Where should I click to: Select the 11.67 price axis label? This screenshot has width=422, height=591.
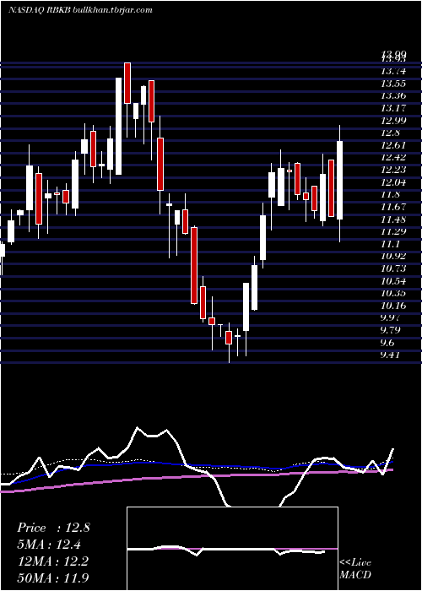click(393, 207)
